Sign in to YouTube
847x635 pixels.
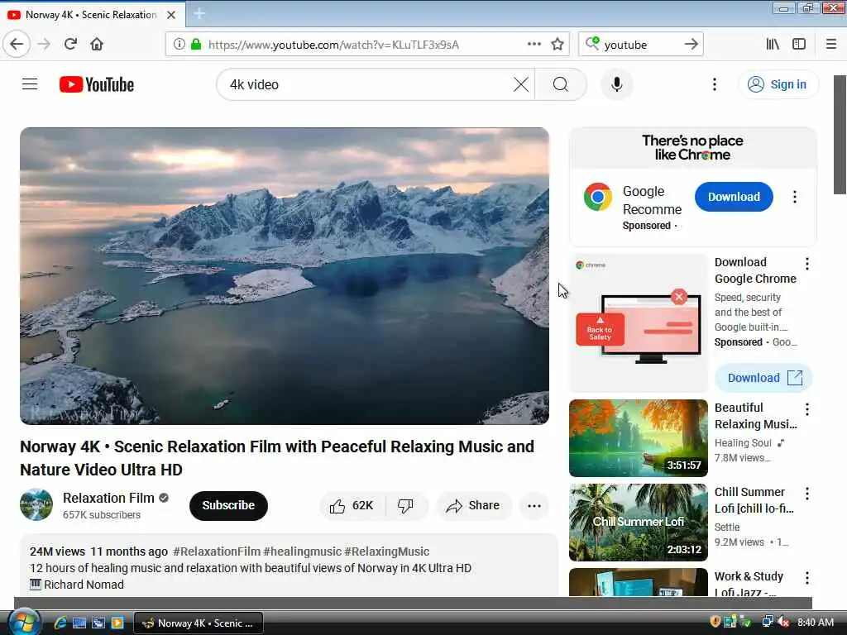click(x=778, y=85)
